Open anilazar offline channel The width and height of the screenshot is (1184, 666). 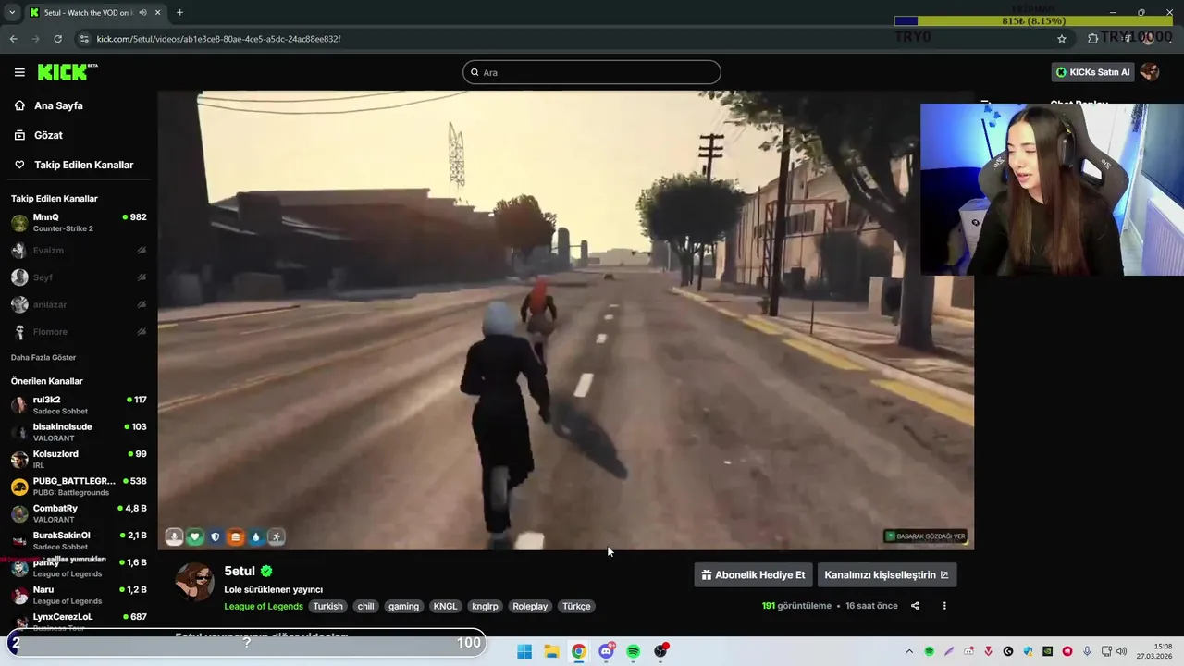coord(79,304)
